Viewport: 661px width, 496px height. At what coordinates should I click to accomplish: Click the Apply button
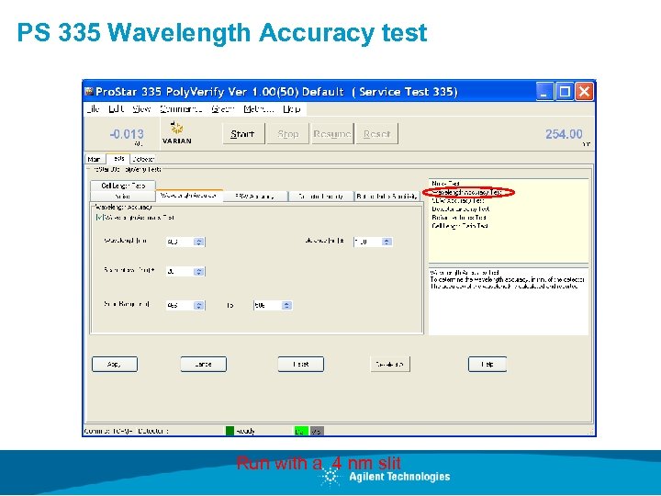(115, 364)
